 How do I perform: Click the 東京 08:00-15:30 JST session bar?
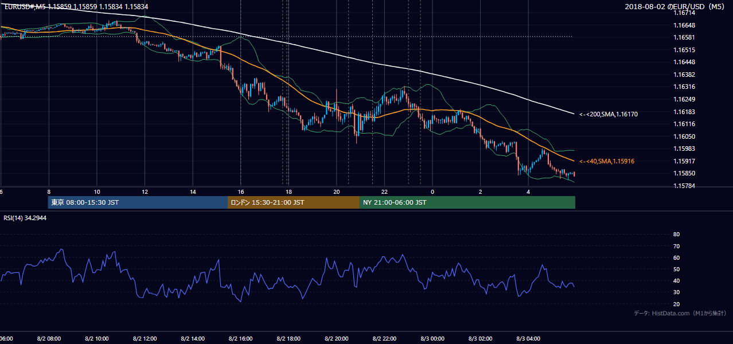[138, 202]
